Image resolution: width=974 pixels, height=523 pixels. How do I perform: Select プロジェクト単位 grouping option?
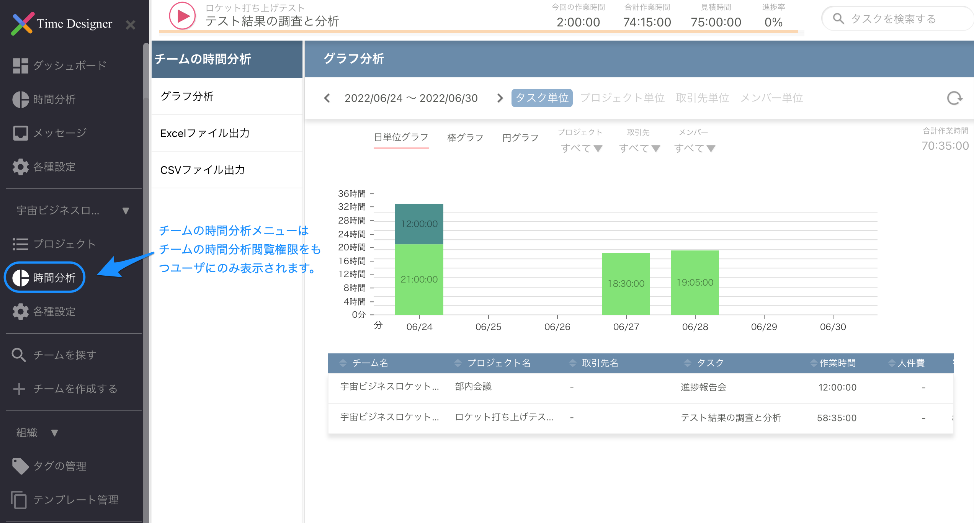623,98
